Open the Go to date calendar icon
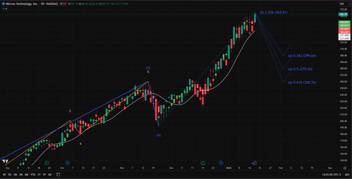This screenshot has width=352, height=179. tap(58, 174)
